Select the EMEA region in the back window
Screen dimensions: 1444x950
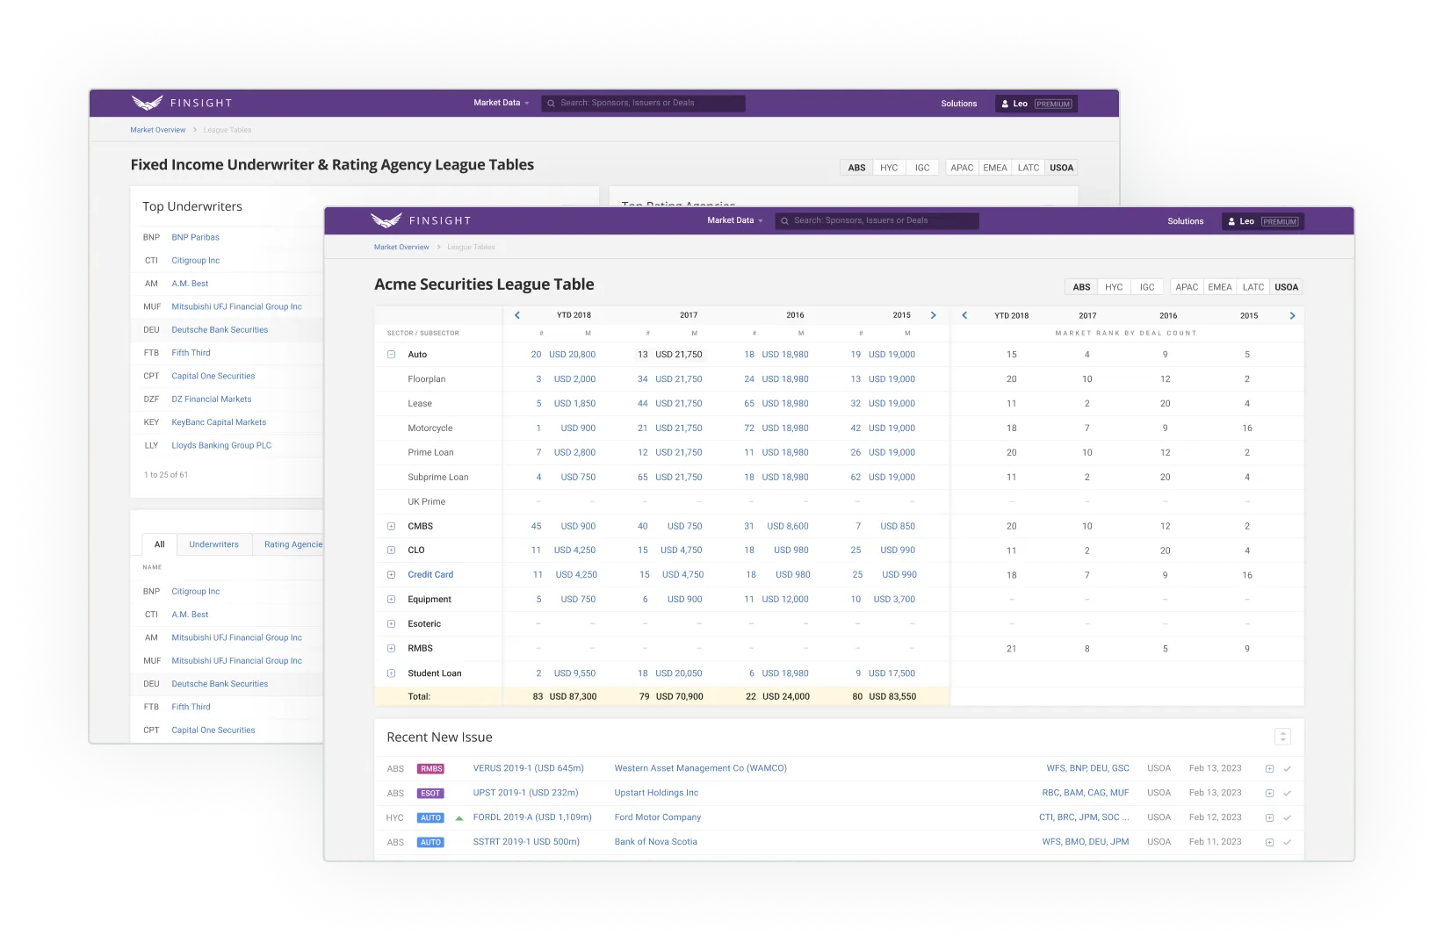pyautogui.click(x=995, y=168)
